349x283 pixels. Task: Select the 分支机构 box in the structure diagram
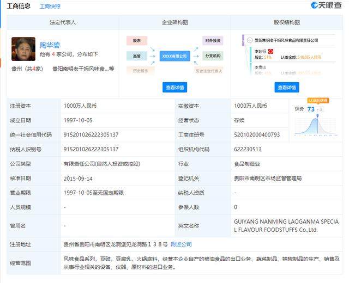pyautogui.click(x=213, y=56)
